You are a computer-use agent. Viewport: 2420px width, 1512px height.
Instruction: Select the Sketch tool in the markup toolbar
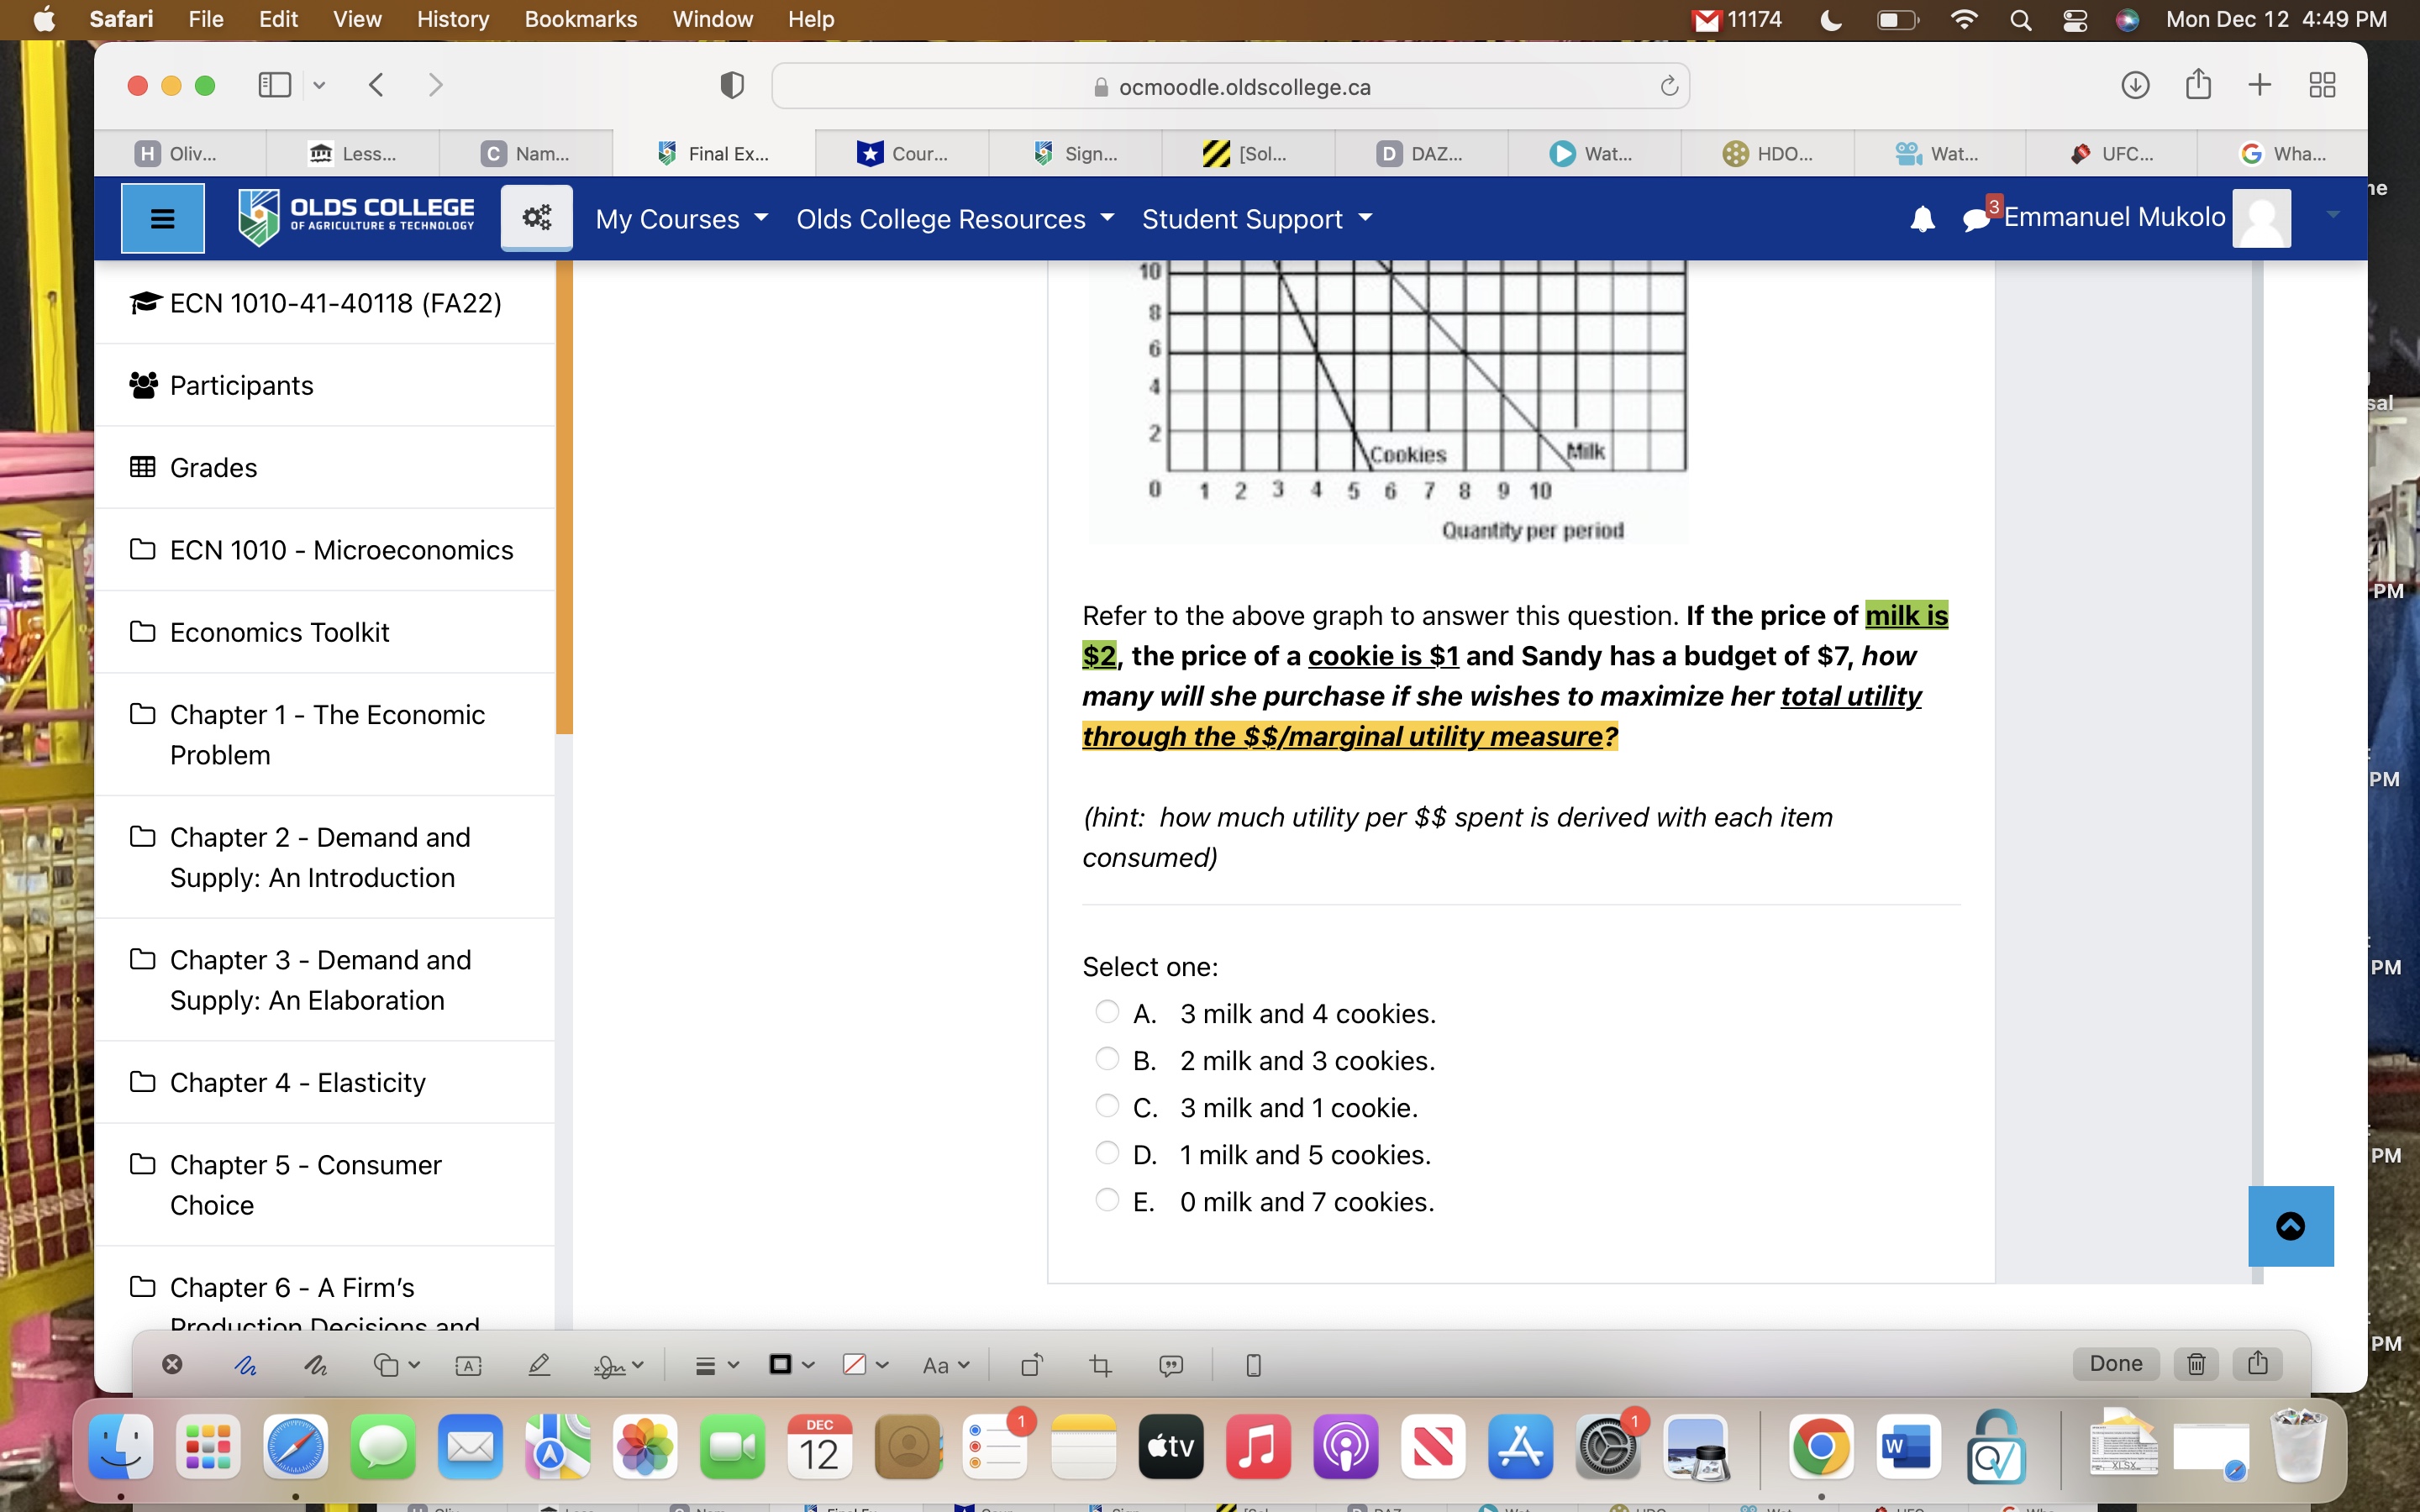(246, 1364)
